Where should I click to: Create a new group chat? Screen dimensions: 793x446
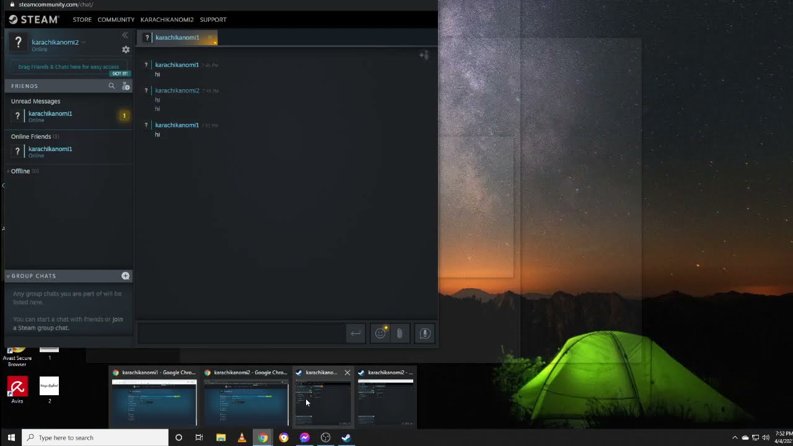coord(125,276)
